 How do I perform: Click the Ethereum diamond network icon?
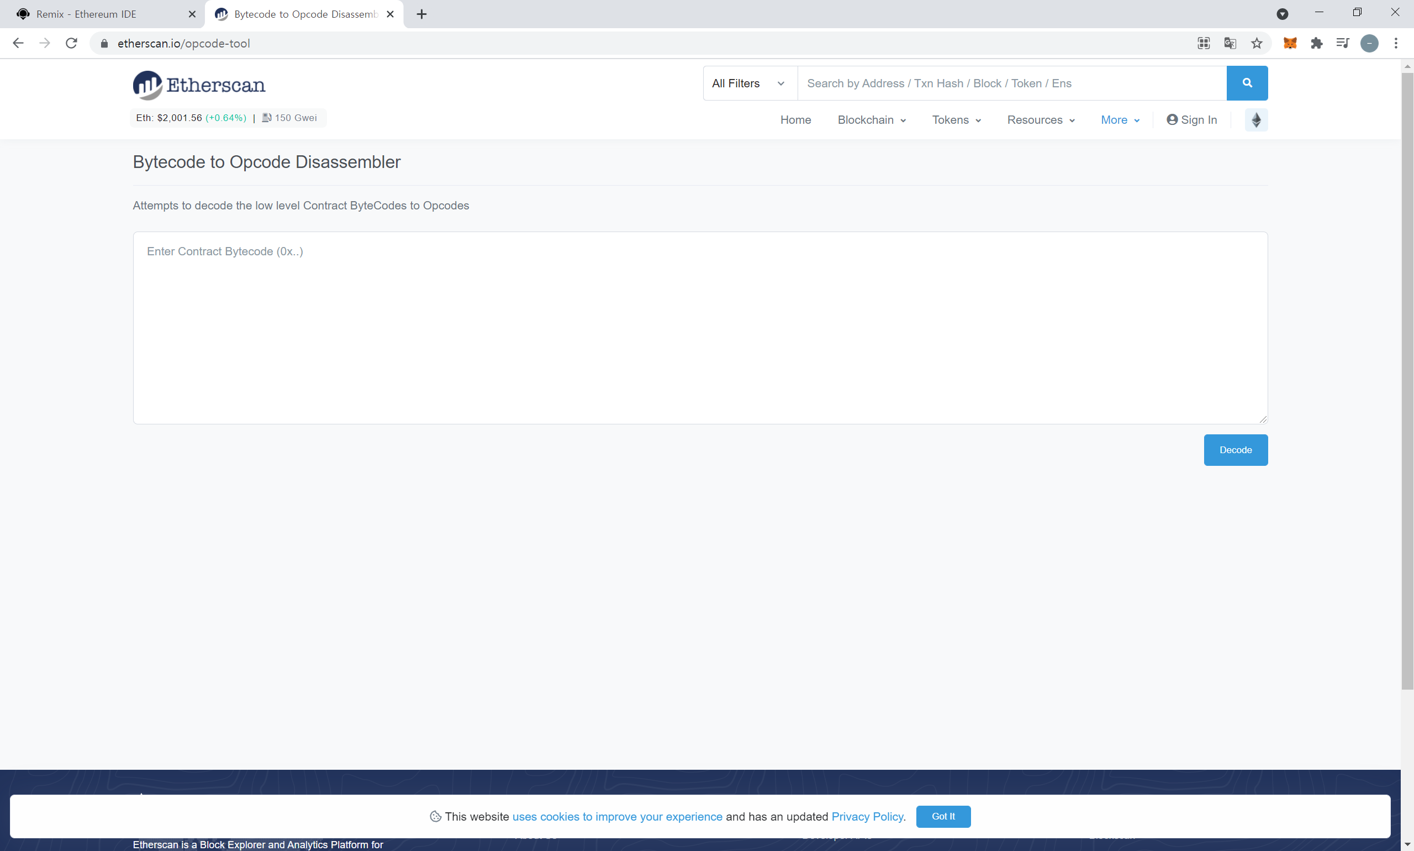click(x=1255, y=120)
